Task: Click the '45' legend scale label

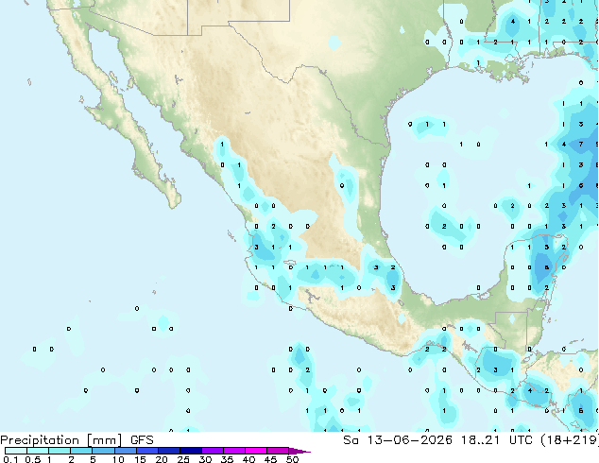Action: [x=270, y=459]
